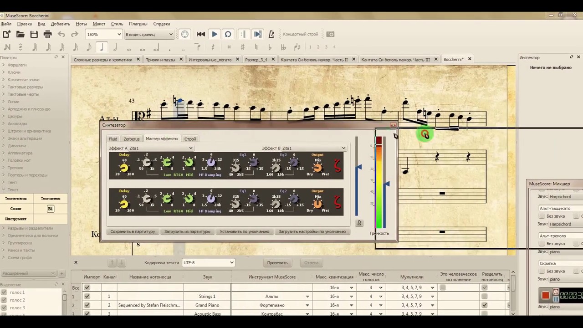Select the eighth note duration
This screenshot has height=328, width=583.
click(x=88, y=47)
